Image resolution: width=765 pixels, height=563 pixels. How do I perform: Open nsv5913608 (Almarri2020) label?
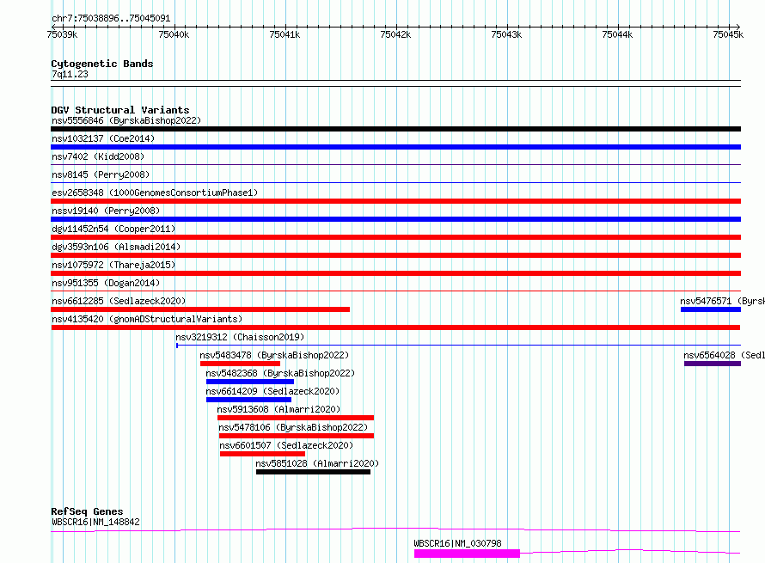click(278, 409)
